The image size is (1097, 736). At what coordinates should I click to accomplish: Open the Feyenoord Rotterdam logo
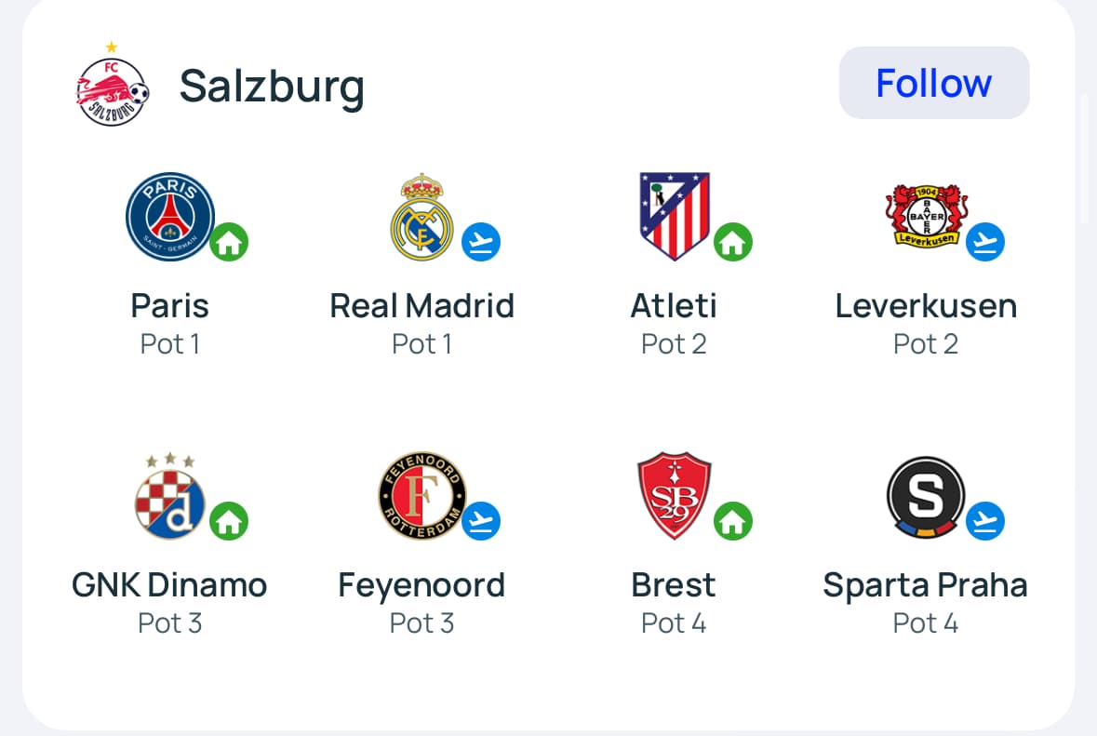click(421, 496)
